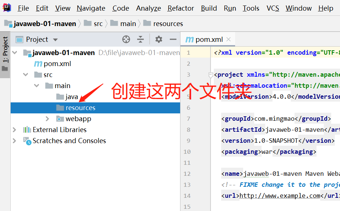This screenshot has width=340, height=211.
Task: Select the java folder row
Action: (95, 97)
